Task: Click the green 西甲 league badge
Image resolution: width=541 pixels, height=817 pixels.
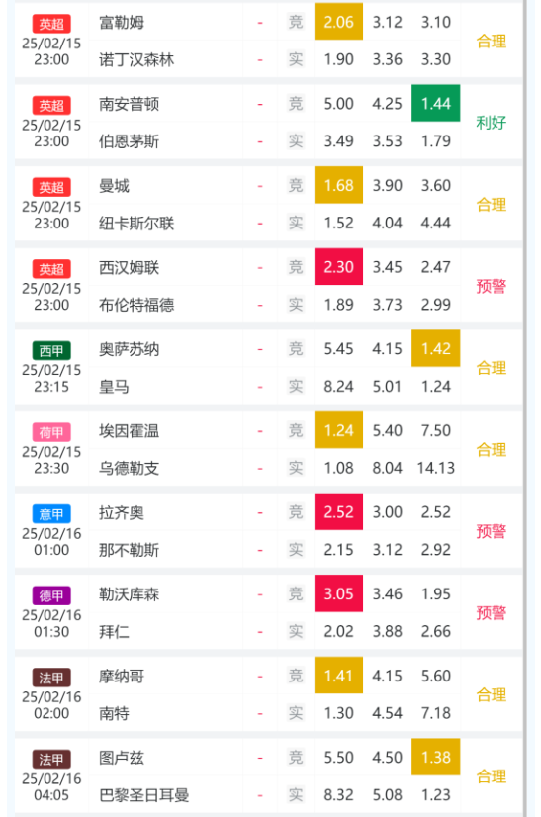Action: pos(51,350)
